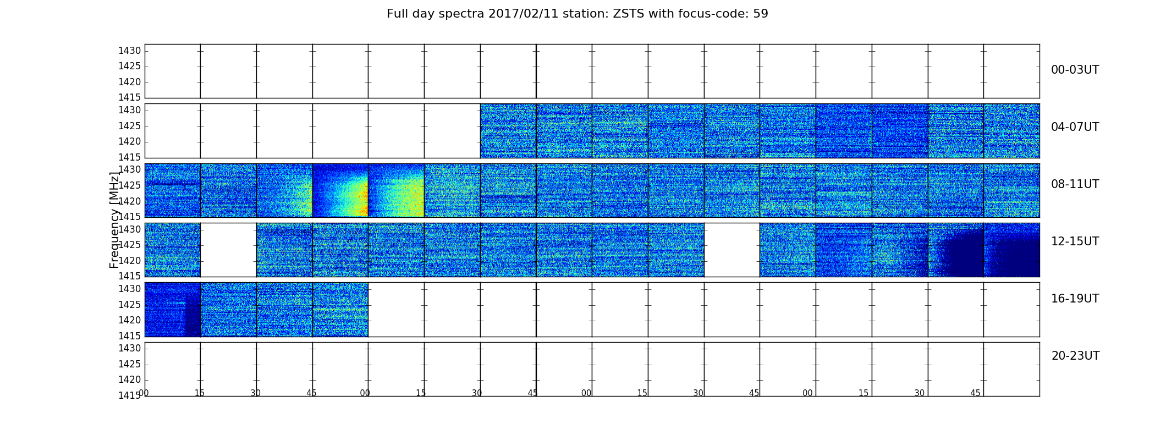Open the dark first panel in the 16-19UT row
1155x440 pixels.
point(173,310)
